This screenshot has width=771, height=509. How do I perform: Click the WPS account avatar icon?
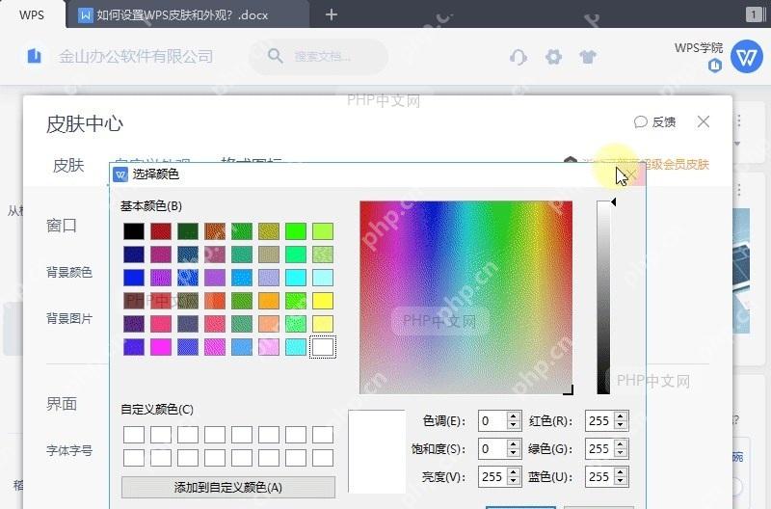746,57
